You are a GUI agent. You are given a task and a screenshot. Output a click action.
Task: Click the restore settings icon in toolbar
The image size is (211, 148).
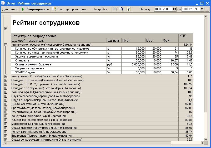click(115, 9)
